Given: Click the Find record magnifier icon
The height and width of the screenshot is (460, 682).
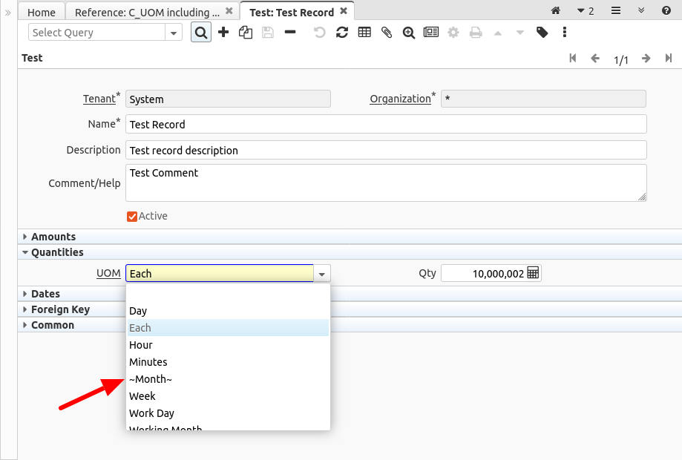Looking at the screenshot, I should click(201, 33).
